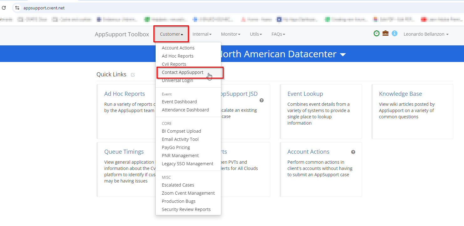Expand the North American Datacenter selector
Viewport: 464px width, 226px height.
click(343, 55)
